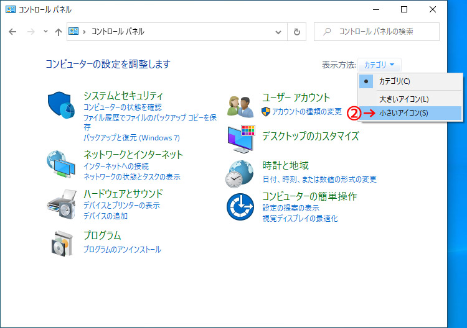Viewport: 467px width, 328px height.
Task: Click the Desktop Customization monitor icon
Action: [241, 139]
